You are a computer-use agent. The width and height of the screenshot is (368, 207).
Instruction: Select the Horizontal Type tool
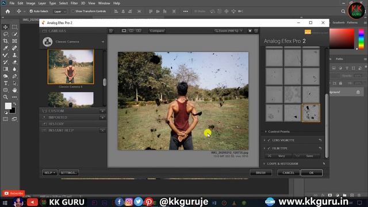(x=5, y=83)
